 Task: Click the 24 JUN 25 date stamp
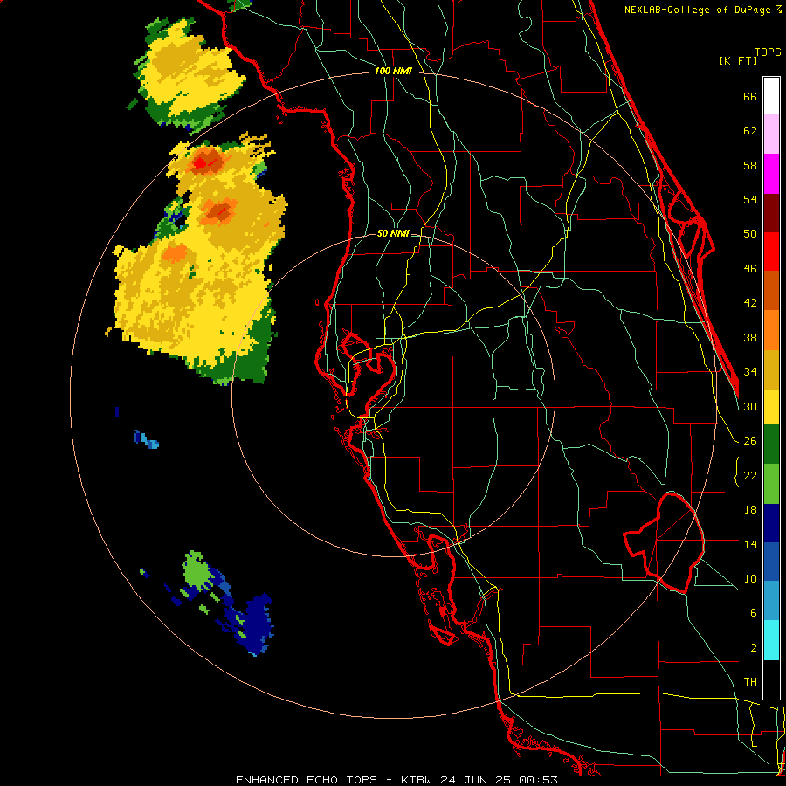pos(476,780)
